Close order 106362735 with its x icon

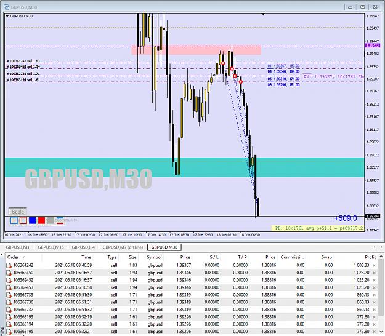click(374, 295)
